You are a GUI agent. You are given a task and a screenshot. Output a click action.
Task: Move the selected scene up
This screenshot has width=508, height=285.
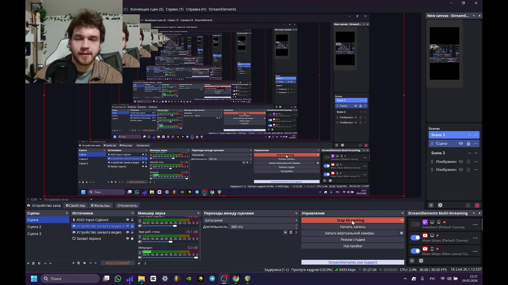[45, 263]
